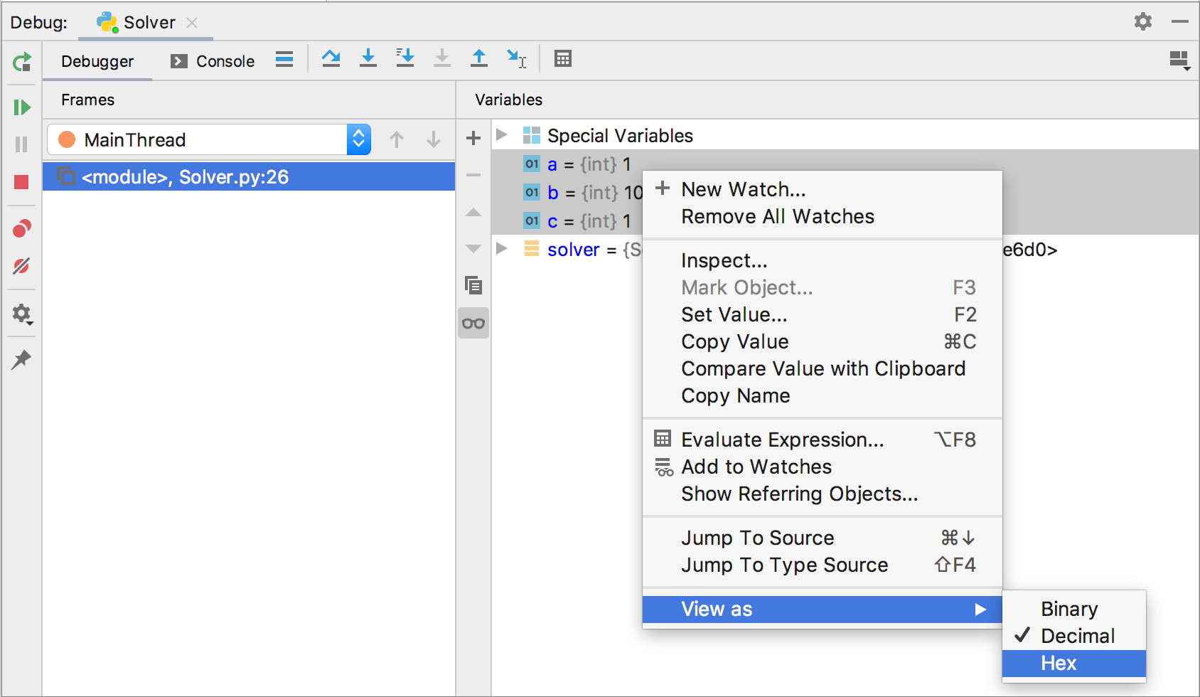Image resolution: width=1200 pixels, height=697 pixels.
Task: Open the MainThread frames dropdown
Action: [x=358, y=139]
